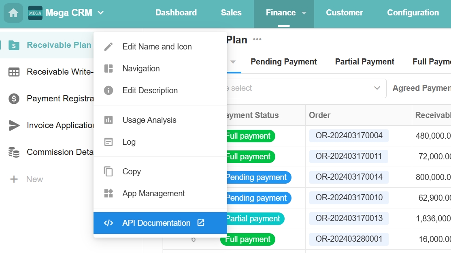This screenshot has width=451, height=253.
Task: Open the Dashboard tab
Action: coord(176,13)
